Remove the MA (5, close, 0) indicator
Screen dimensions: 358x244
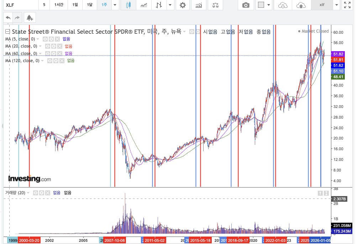click(57, 39)
